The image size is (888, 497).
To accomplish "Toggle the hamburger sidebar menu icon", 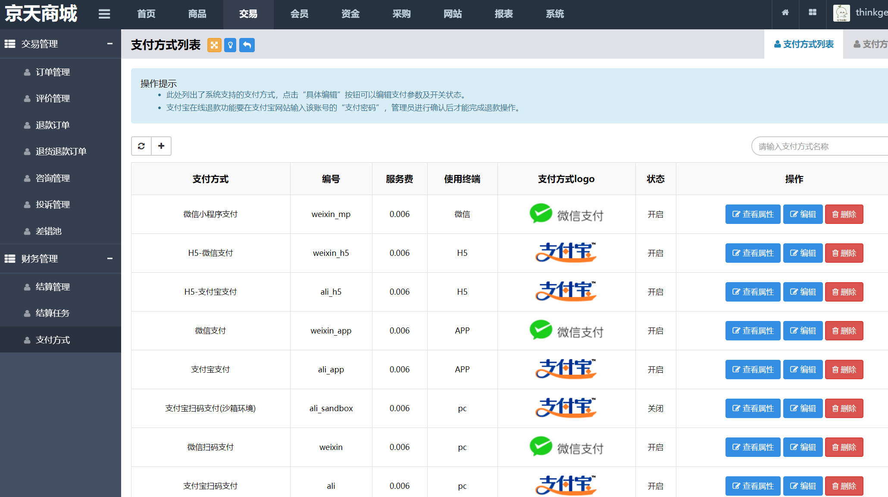I will pyautogui.click(x=104, y=14).
